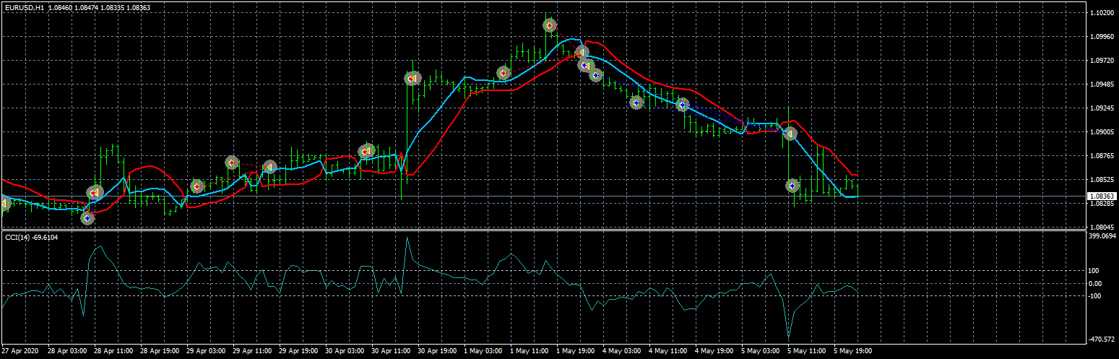Click the 1.08765 price axis label
Viewport: 1119px width, 359px height.
click(x=1101, y=155)
